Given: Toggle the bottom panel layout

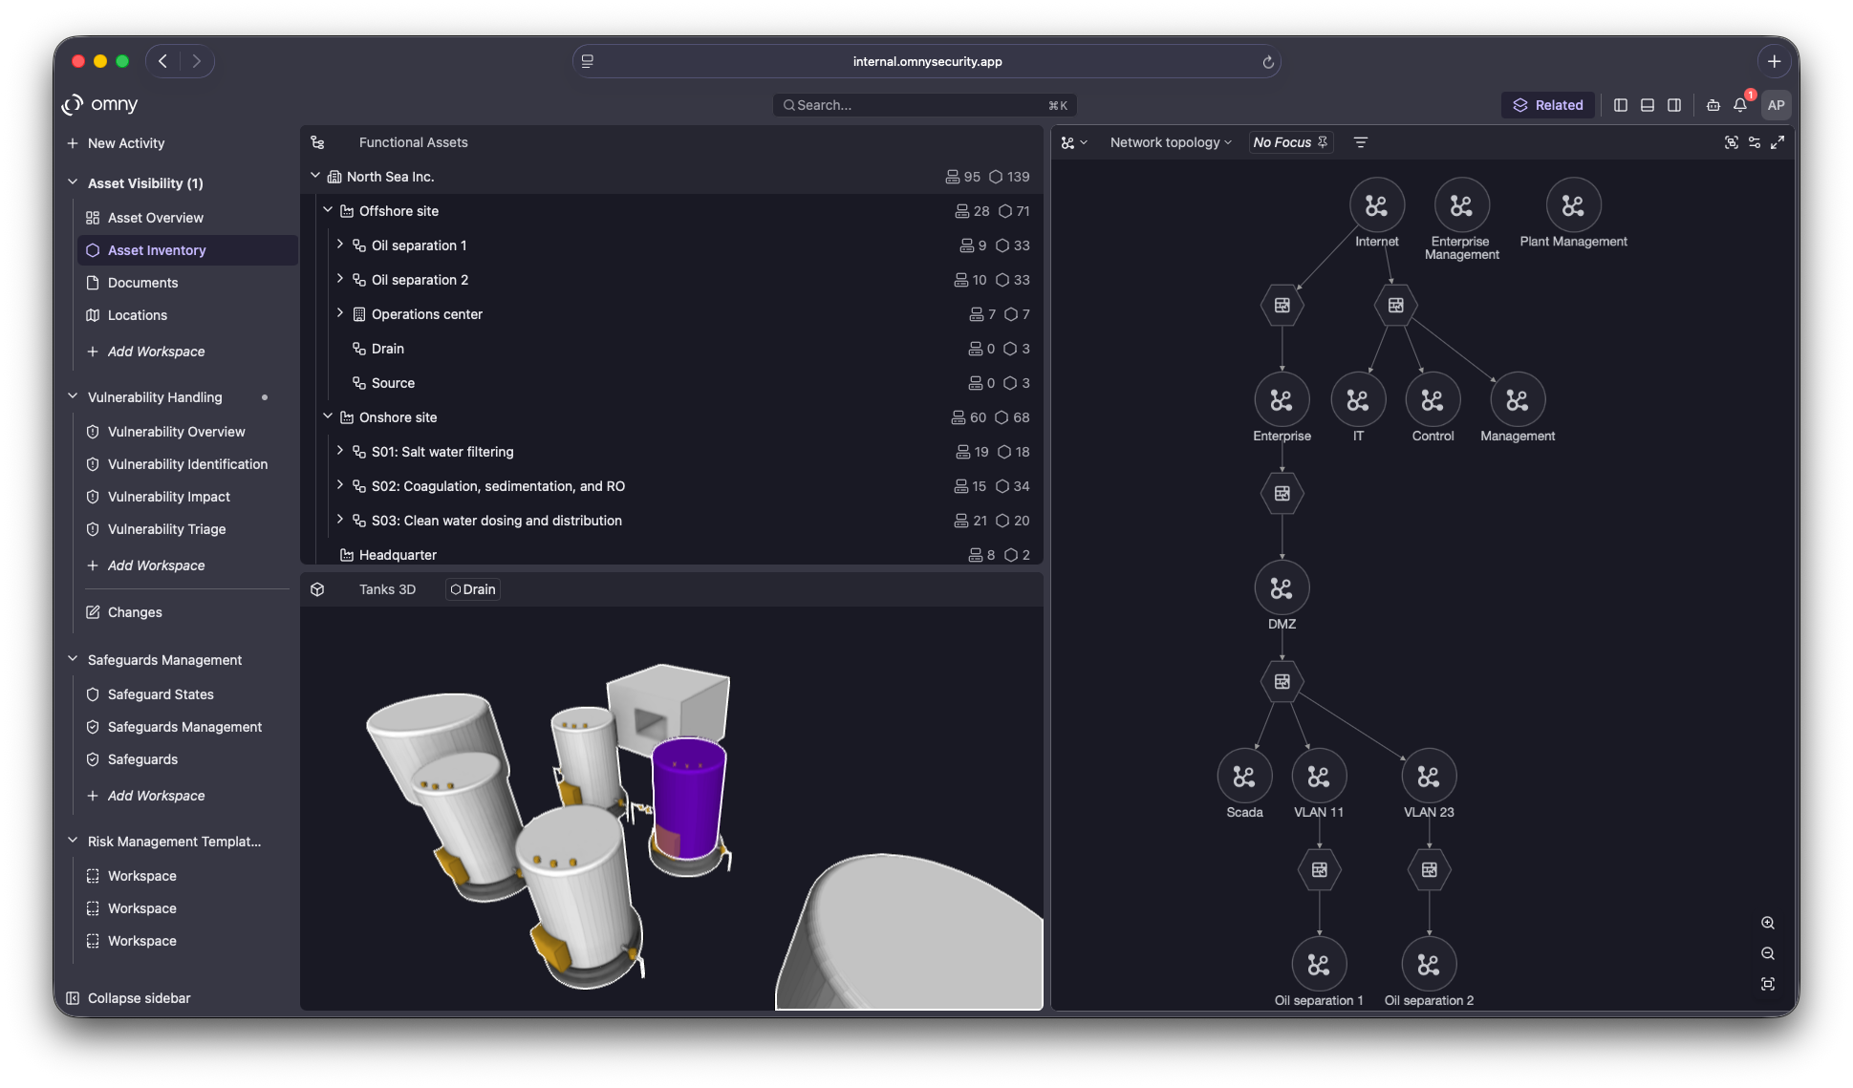Looking at the screenshot, I should (x=1648, y=105).
